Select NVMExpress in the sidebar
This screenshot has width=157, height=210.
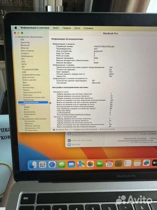tap(27, 56)
